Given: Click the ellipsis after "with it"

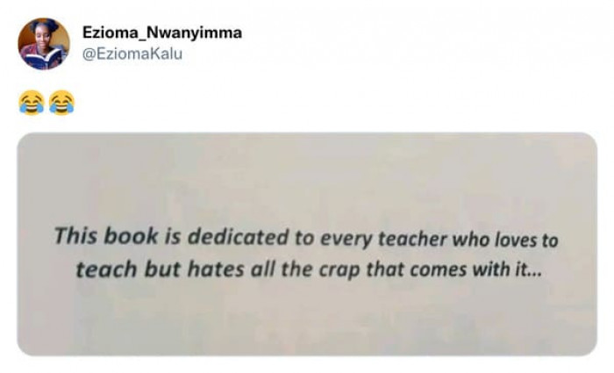Looking at the screenshot, I should click(x=537, y=271).
